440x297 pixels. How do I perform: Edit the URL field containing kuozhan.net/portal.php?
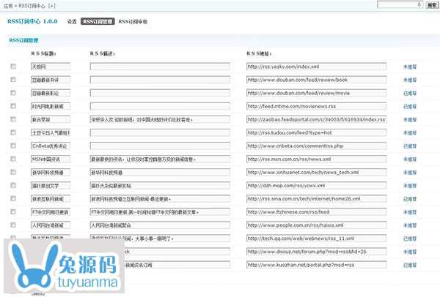click(x=317, y=265)
